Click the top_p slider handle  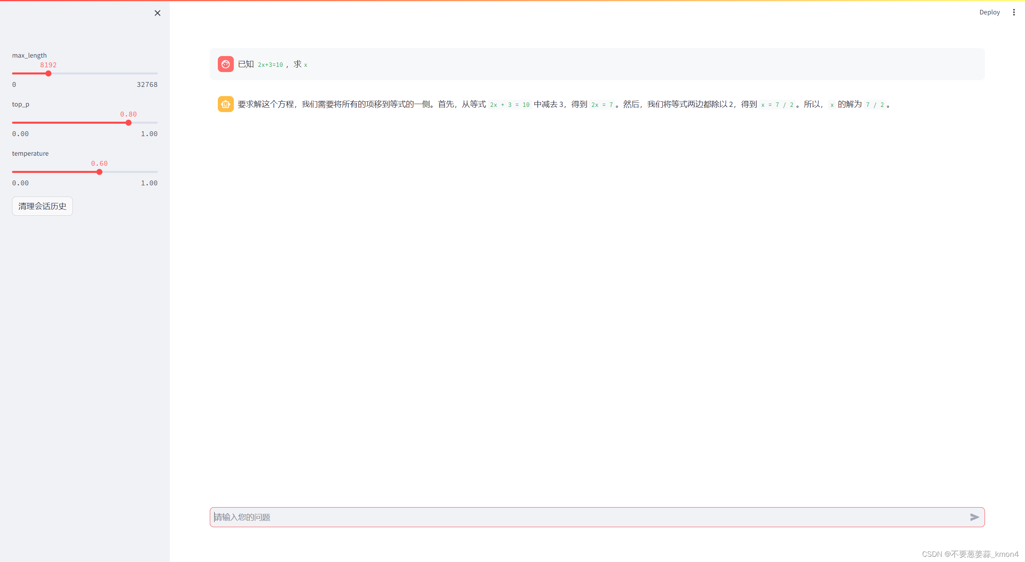(129, 123)
